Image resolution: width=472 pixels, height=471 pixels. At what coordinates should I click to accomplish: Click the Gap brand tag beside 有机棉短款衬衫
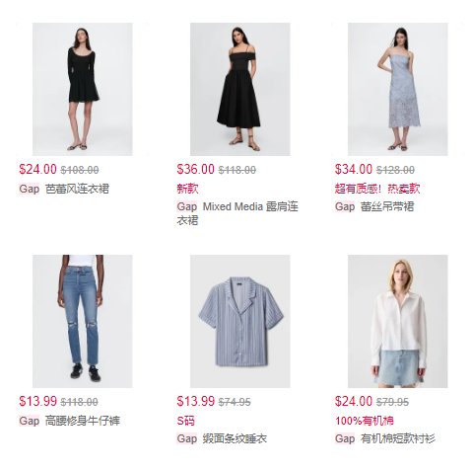click(345, 438)
